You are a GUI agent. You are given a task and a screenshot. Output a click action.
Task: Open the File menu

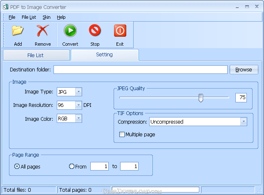(12, 17)
